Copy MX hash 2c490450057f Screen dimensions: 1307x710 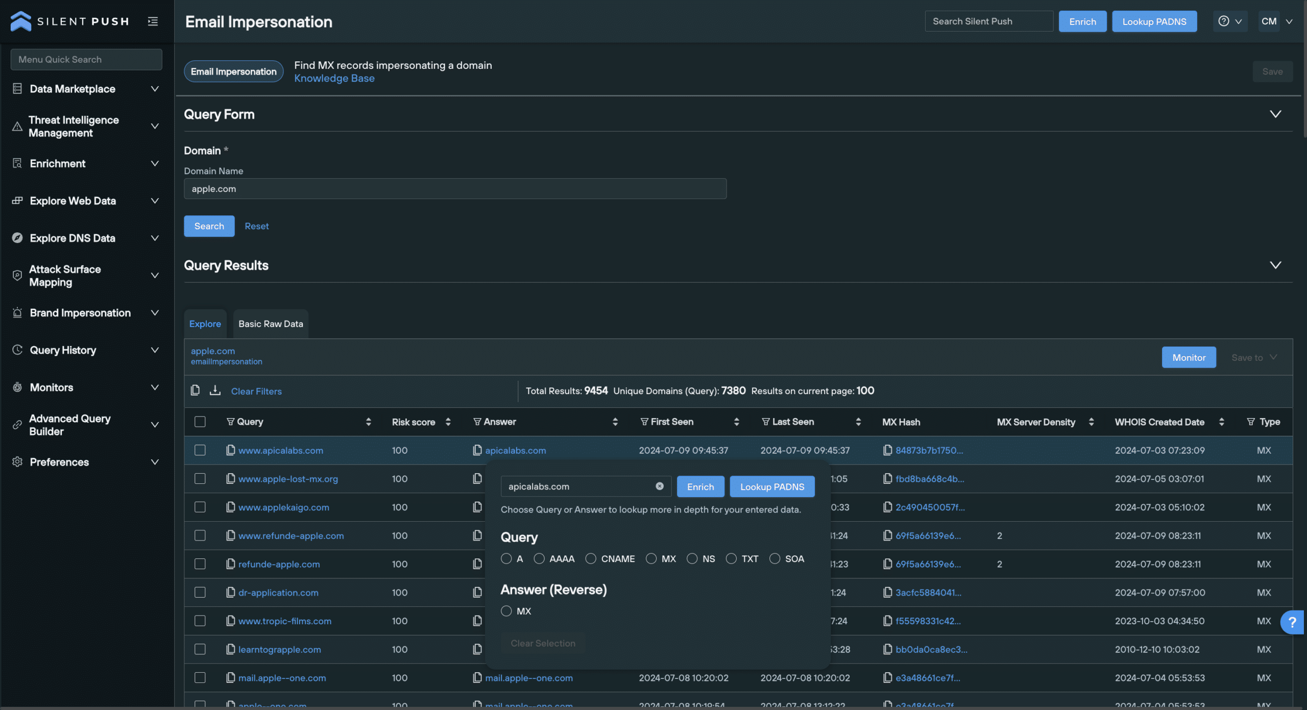(888, 507)
